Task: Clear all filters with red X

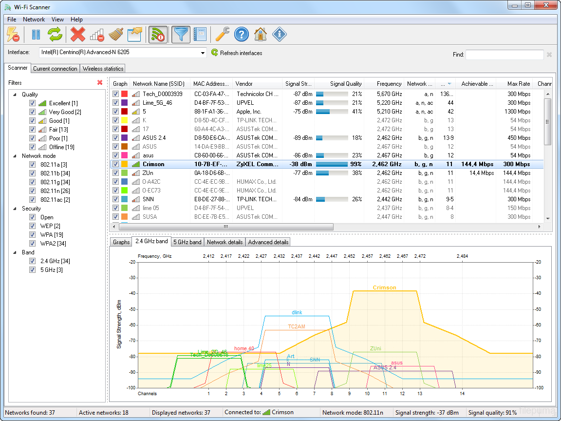Action: [100, 83]
